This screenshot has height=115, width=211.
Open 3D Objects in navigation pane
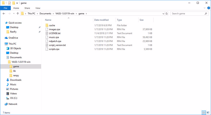15,48
